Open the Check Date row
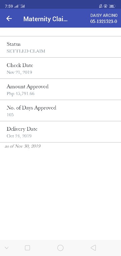Viewport: 121px width, 256px height. click(x=61, y=68)
